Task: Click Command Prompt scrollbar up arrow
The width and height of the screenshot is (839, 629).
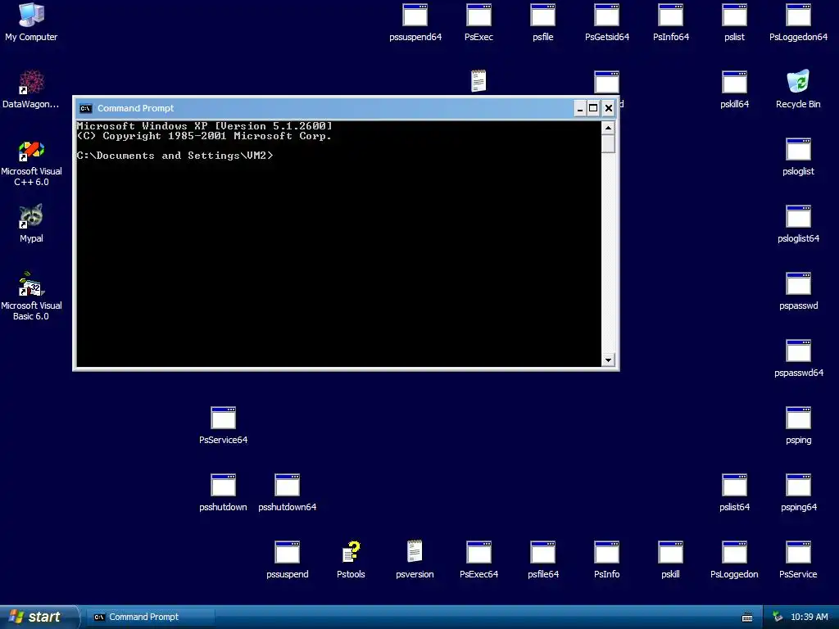Action: click(x=608, y=128)
